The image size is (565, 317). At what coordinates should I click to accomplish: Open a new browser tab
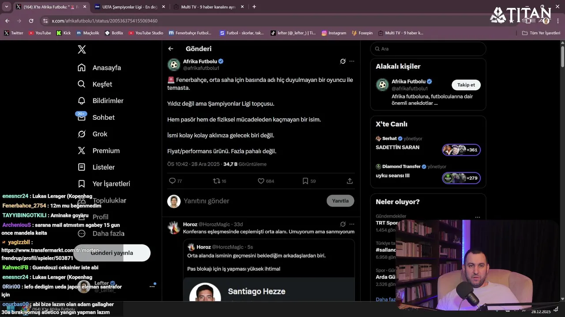click(x=254, y=7)
